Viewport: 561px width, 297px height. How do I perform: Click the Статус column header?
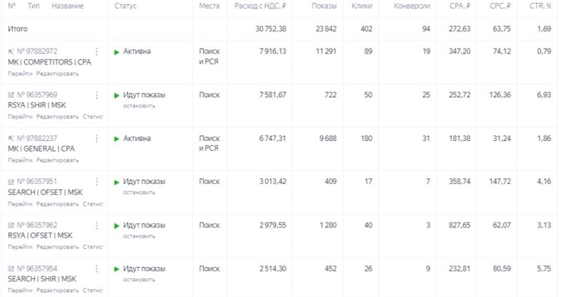(x=126, y=6)
